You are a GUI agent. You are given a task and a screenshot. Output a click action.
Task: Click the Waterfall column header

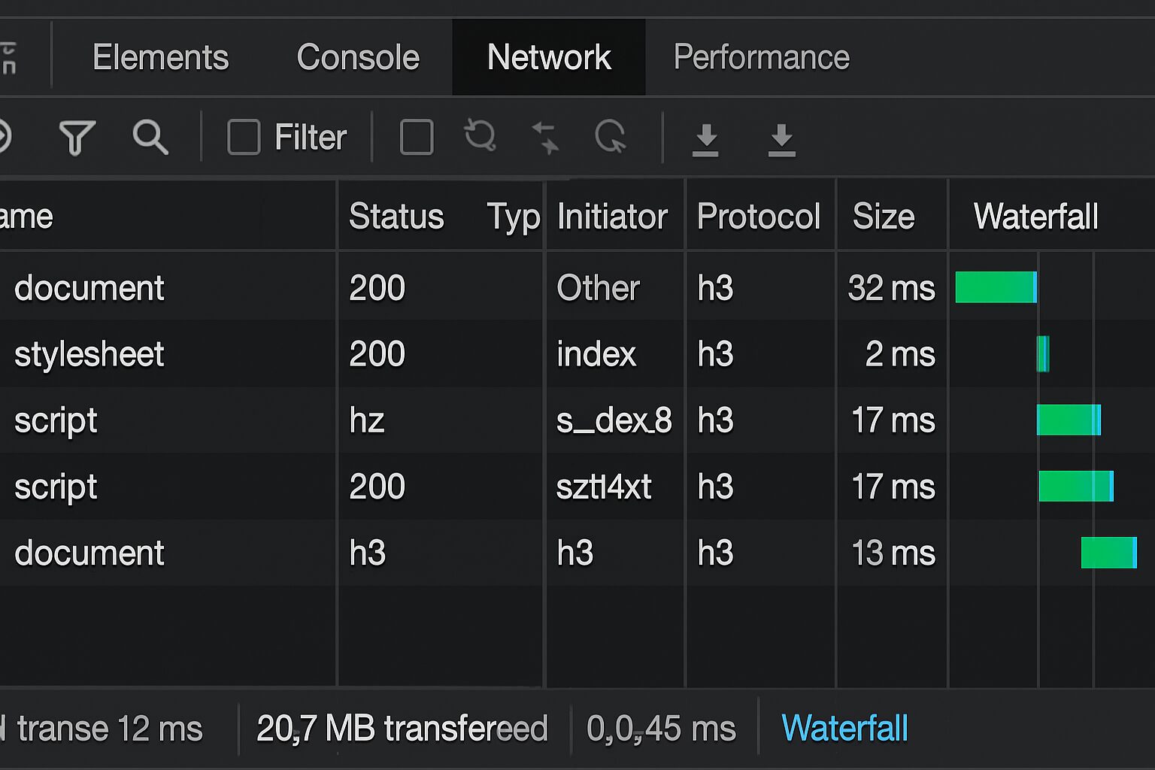click(x=1035, y=217)
